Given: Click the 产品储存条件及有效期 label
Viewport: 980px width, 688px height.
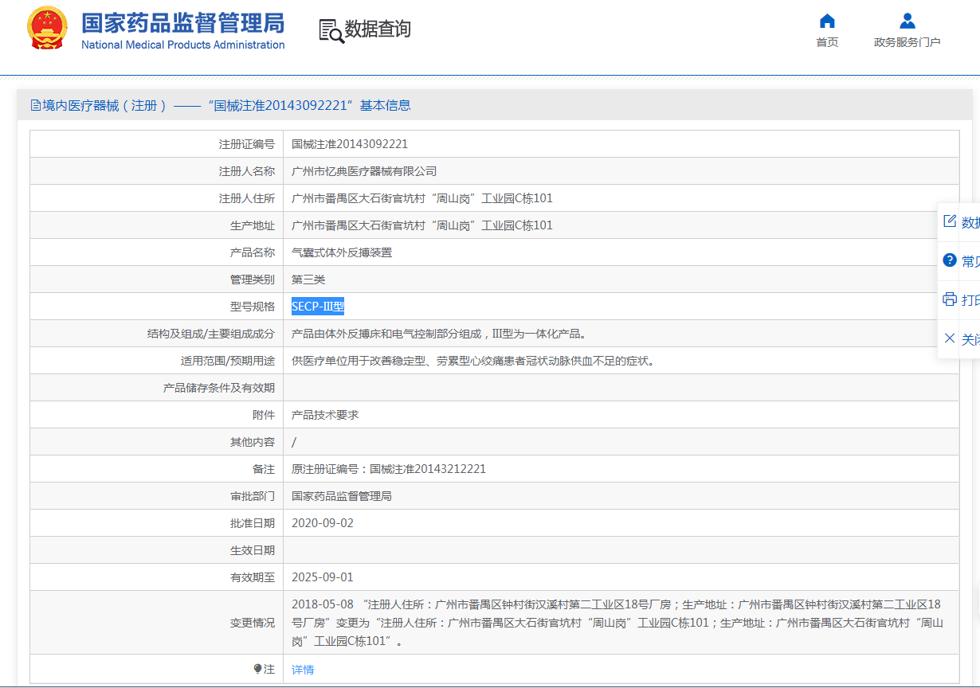Looking at the screenshot, I should (219, 388).
